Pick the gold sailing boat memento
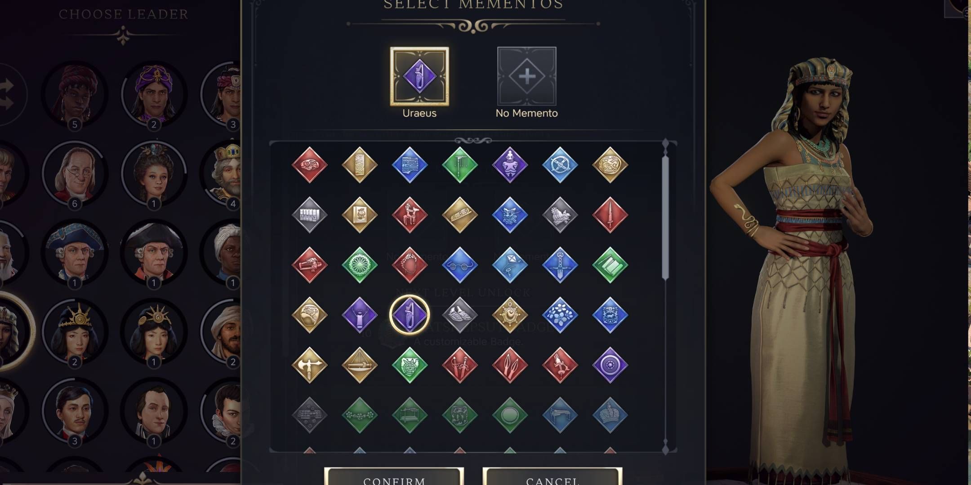Screen dimensions: 971x485 [359, 365]
